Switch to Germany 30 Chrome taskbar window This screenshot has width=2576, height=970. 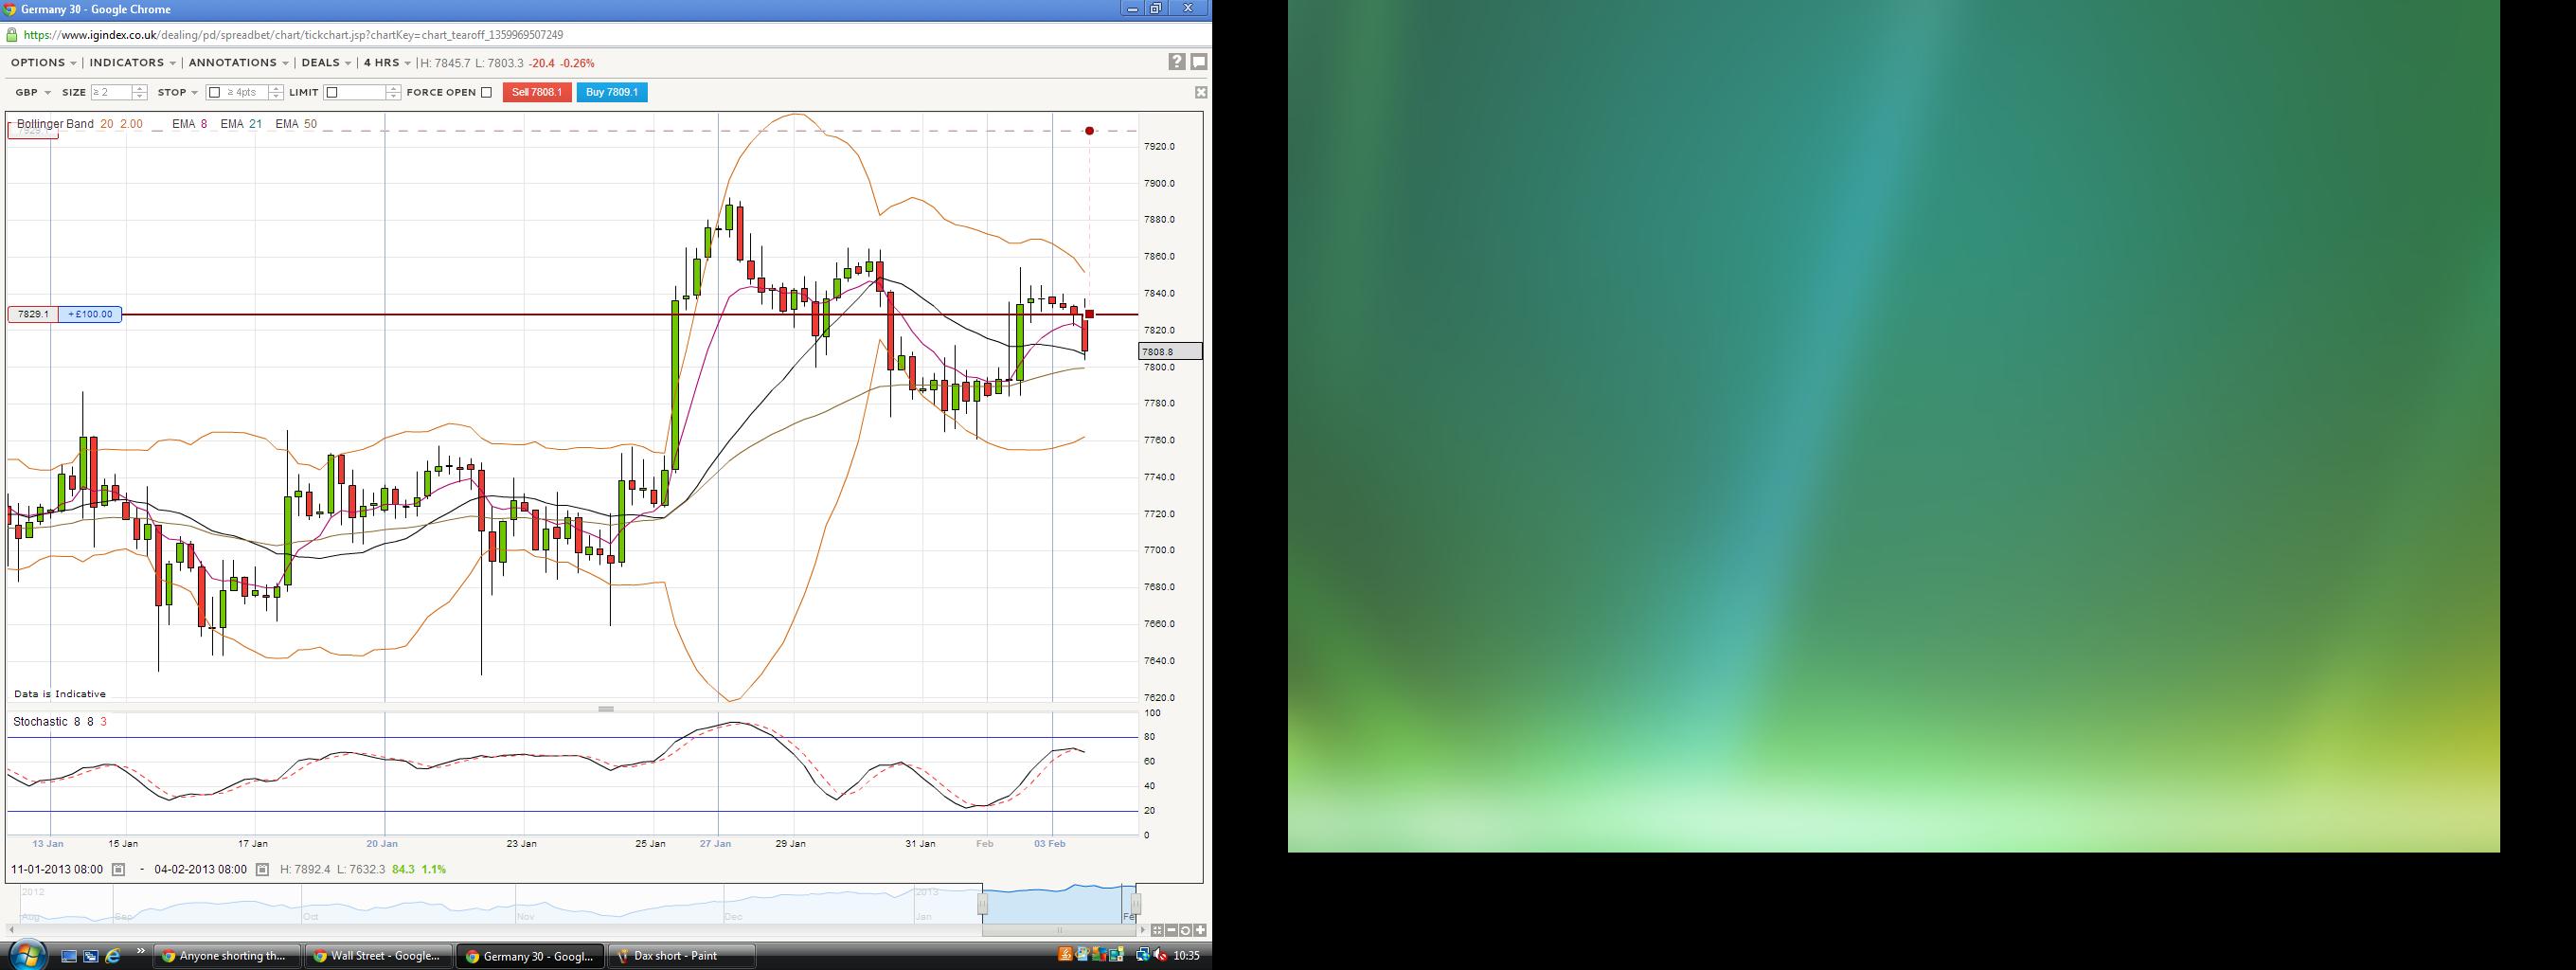coord(531,956)
